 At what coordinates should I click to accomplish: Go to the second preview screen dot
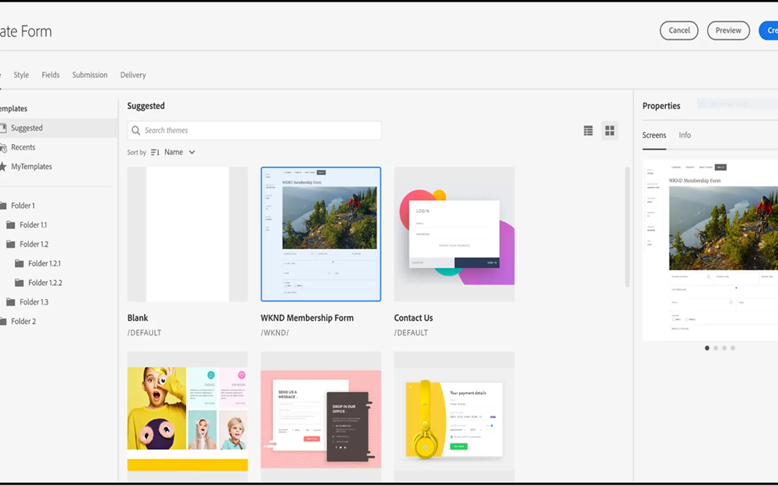(716, 348)
